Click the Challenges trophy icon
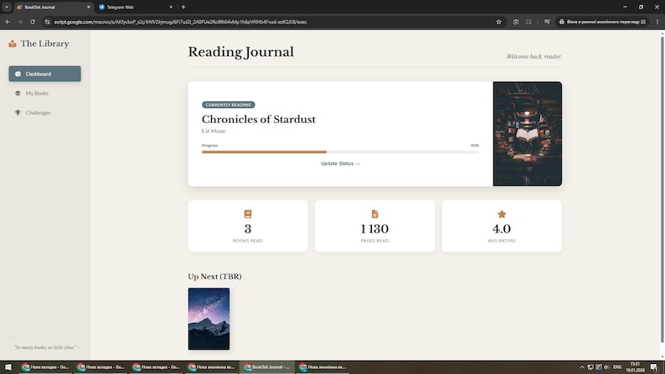The height and width of the screenshot is (374, 665). 18,113
